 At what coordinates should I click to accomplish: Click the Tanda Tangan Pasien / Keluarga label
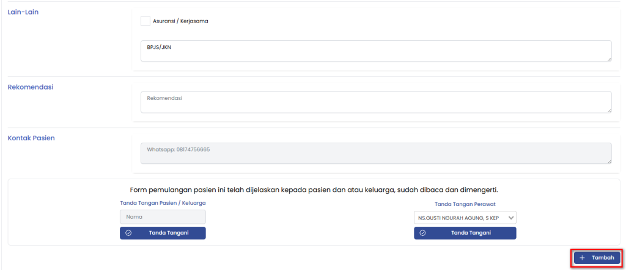coord(163,202)
